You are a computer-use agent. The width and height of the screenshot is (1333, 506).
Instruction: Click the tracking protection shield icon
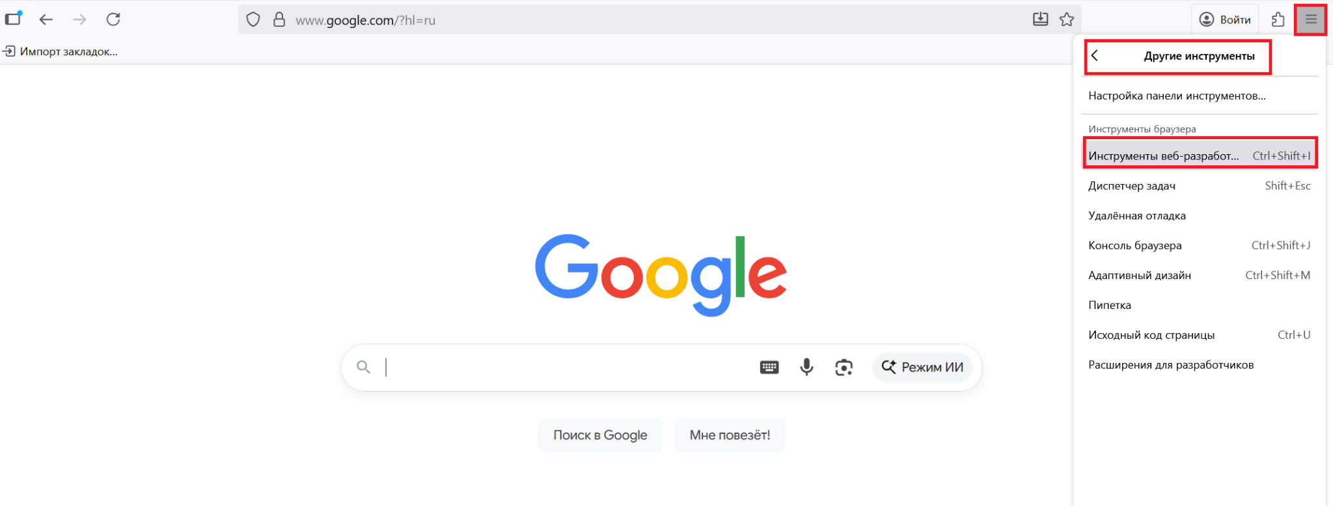[253, 20]
